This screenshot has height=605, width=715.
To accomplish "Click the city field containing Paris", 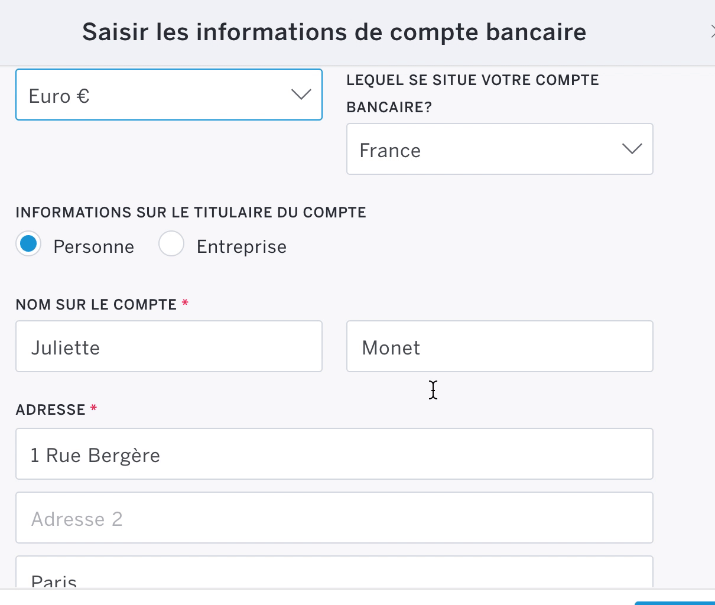I will click(x=334, y=576).
